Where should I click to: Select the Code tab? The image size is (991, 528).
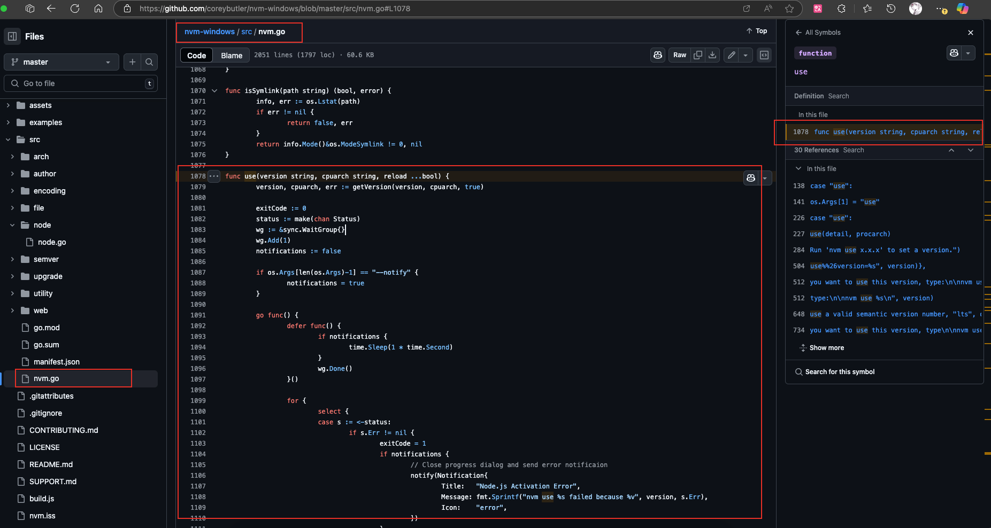pyautogui.click(x=196, y=55)
